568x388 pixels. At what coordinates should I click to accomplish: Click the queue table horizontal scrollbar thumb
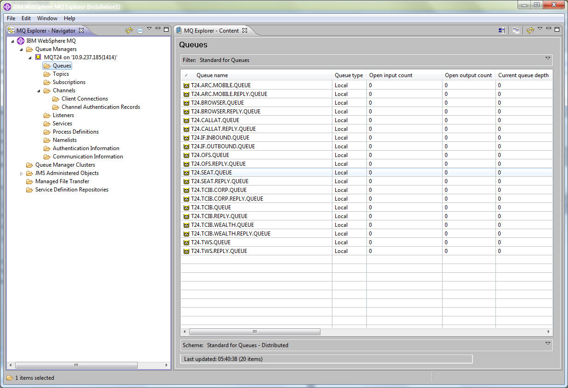[x=254, y=332]
